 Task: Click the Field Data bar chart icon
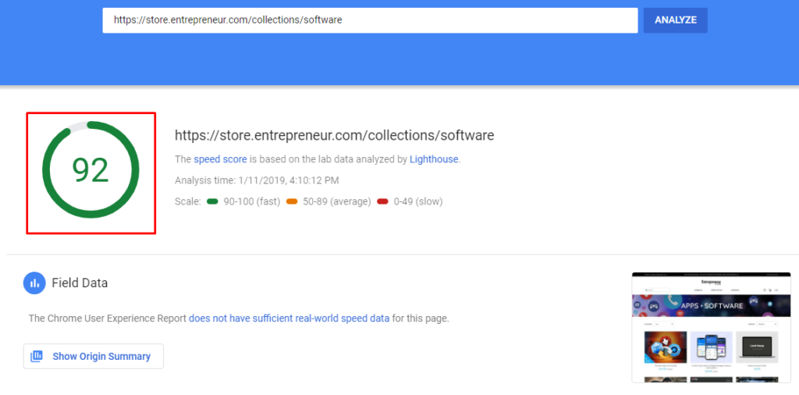click(34, 283)
